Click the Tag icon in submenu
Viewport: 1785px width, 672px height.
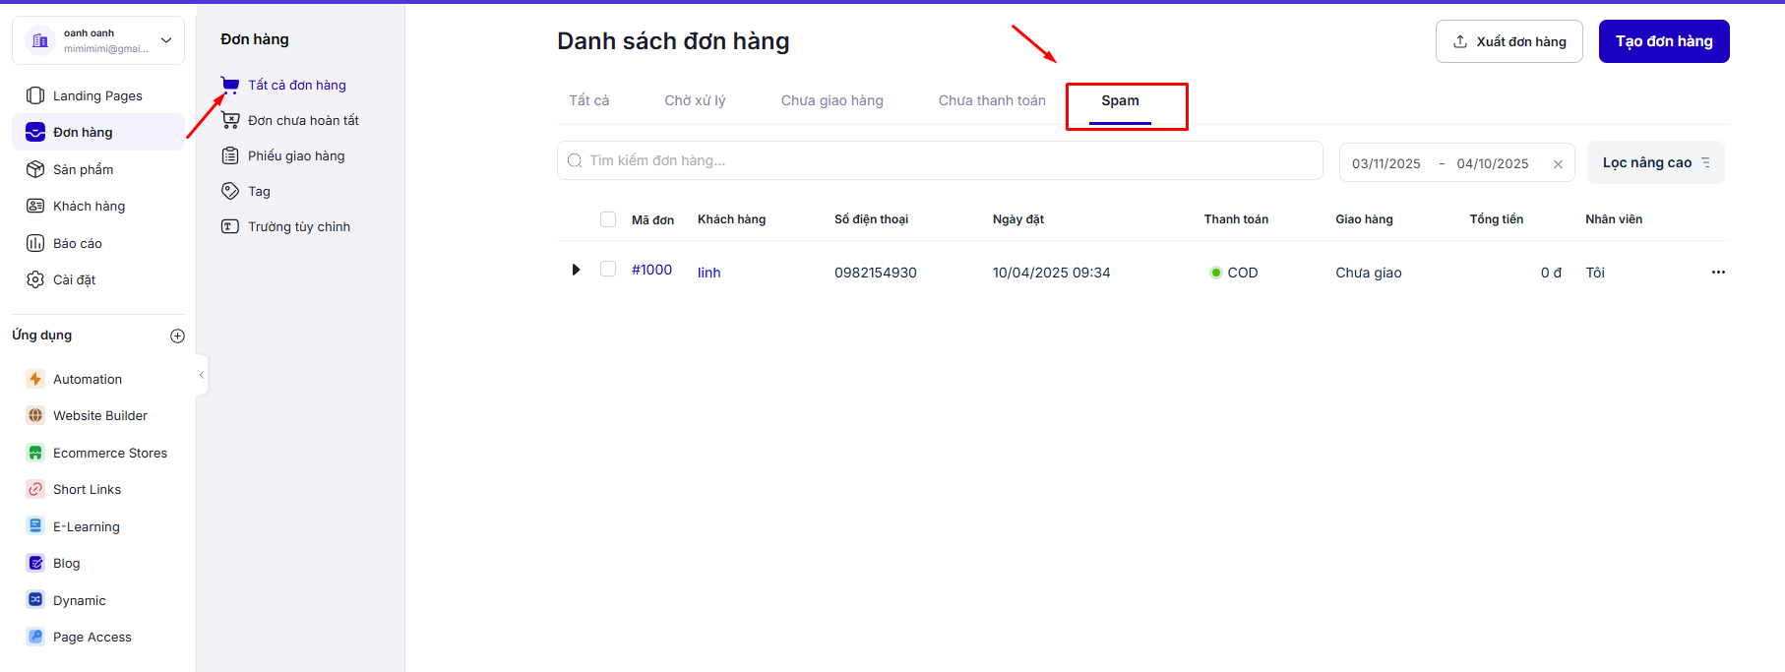point(230,191)
